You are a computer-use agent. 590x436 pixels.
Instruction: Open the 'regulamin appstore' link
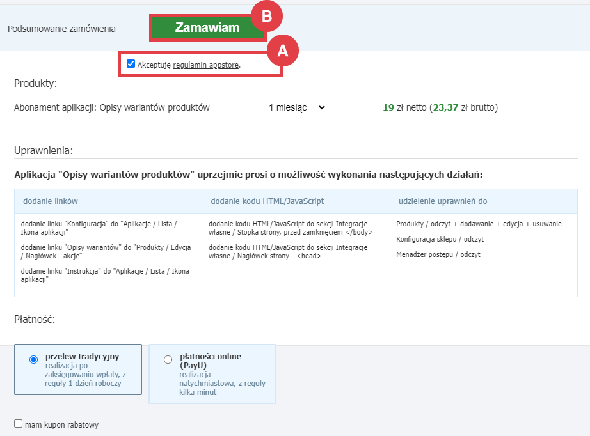[206, 65]
